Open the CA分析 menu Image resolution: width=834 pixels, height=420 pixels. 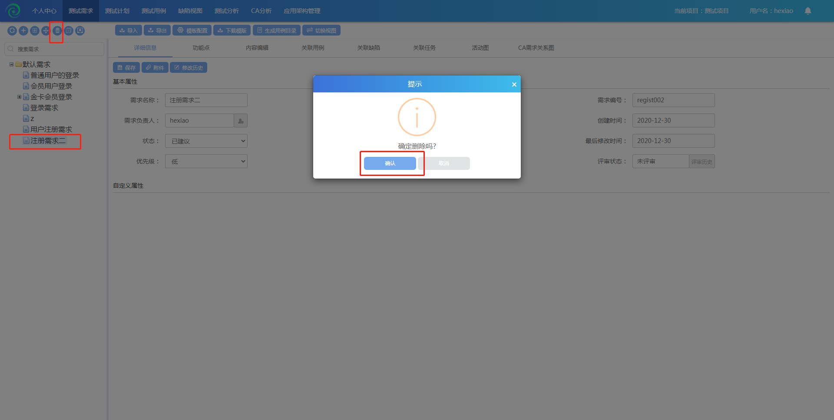[x=261, y=11]
